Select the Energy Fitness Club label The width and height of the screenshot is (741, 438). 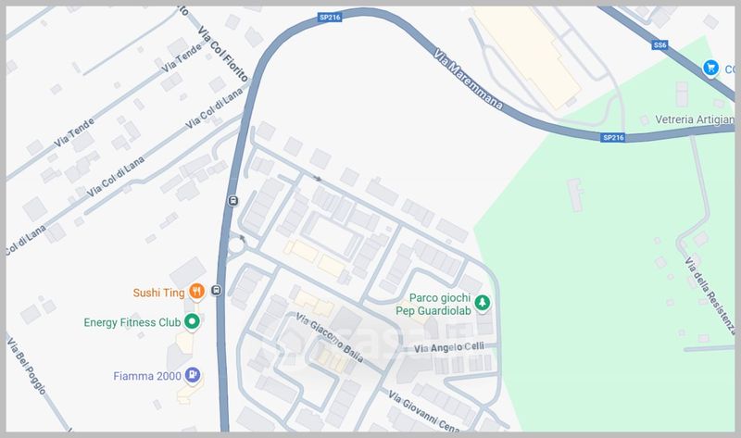pos(132,322)
